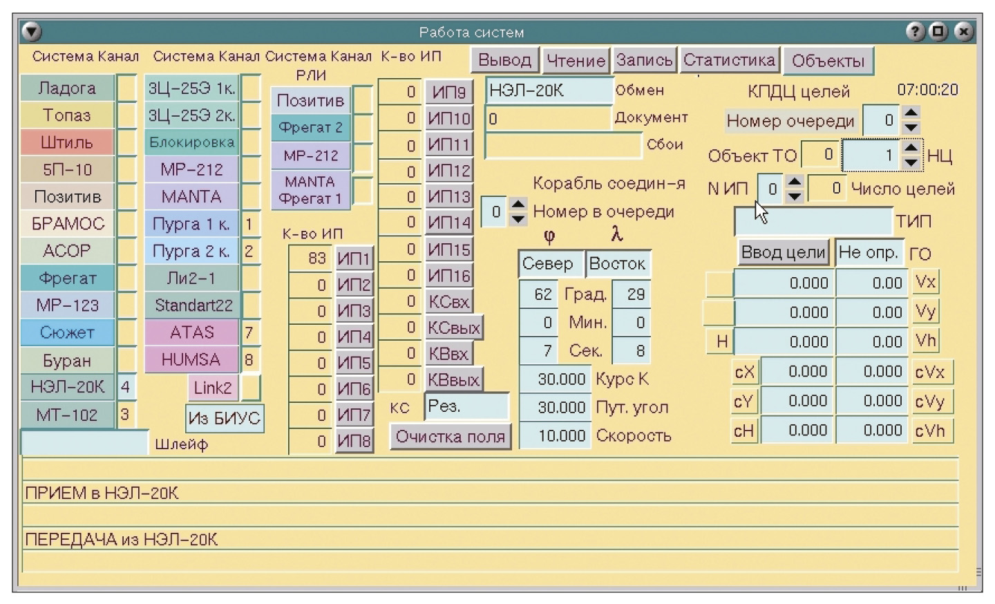Click the ИП16 button
995x604 pixels.
click(448, 275)
